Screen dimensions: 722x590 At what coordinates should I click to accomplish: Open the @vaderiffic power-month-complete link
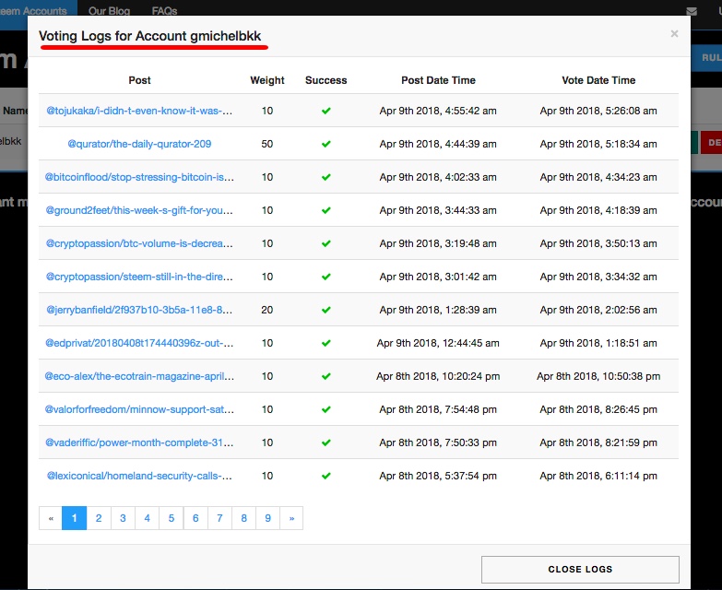139,442
